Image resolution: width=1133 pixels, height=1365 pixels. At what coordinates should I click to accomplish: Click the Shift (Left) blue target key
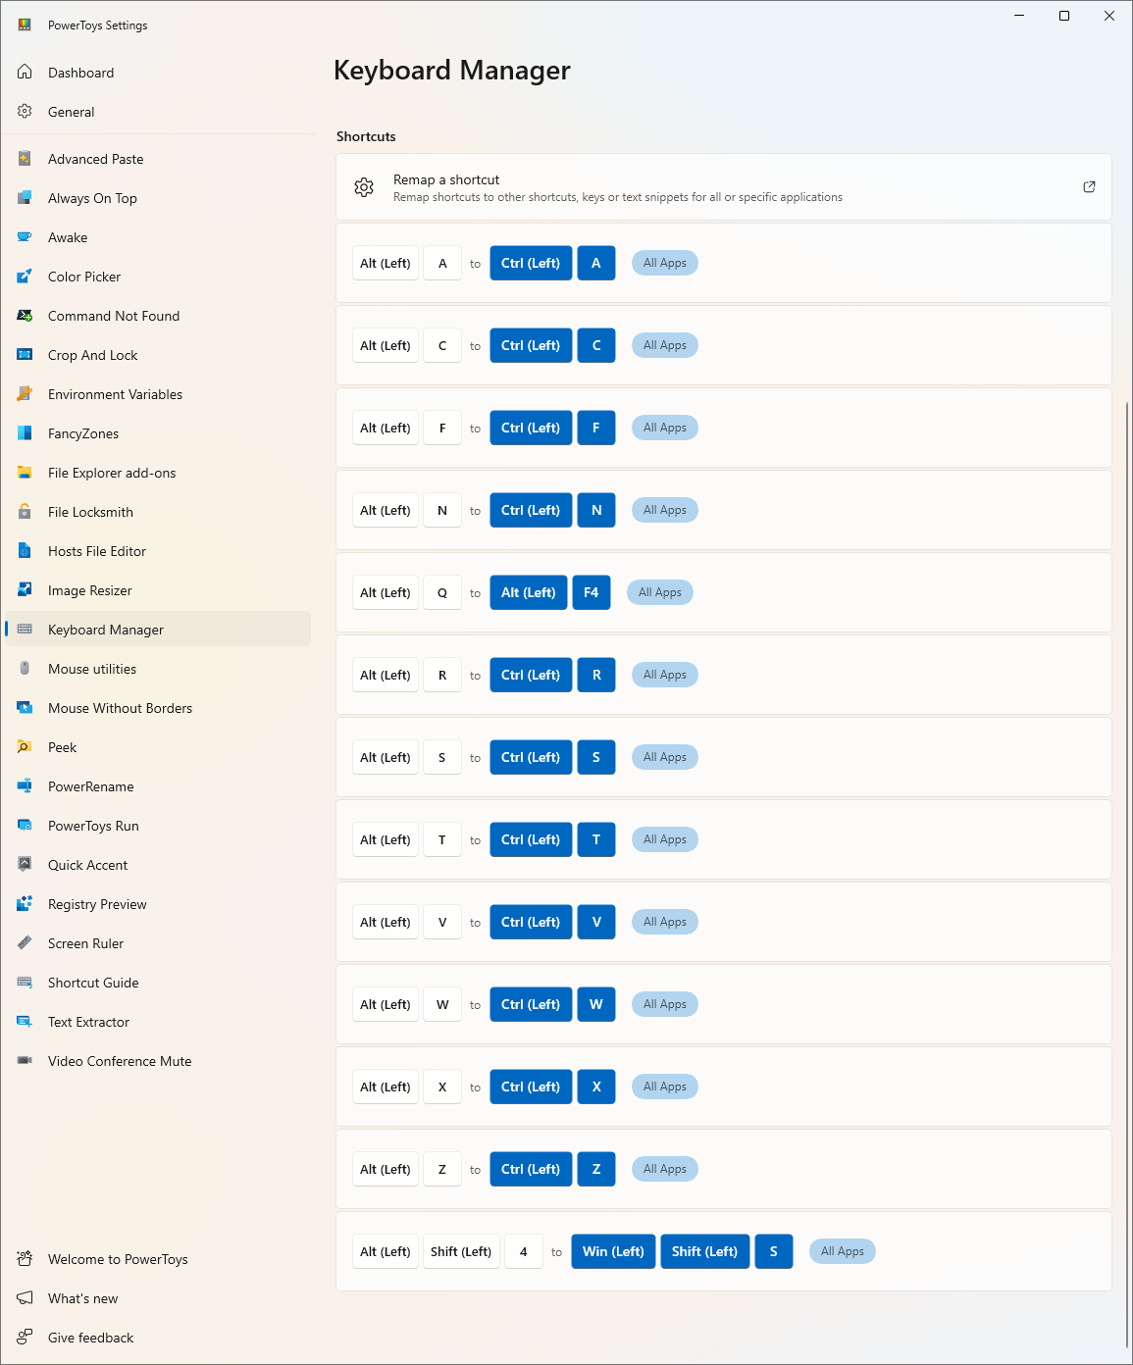(705, 1251)
